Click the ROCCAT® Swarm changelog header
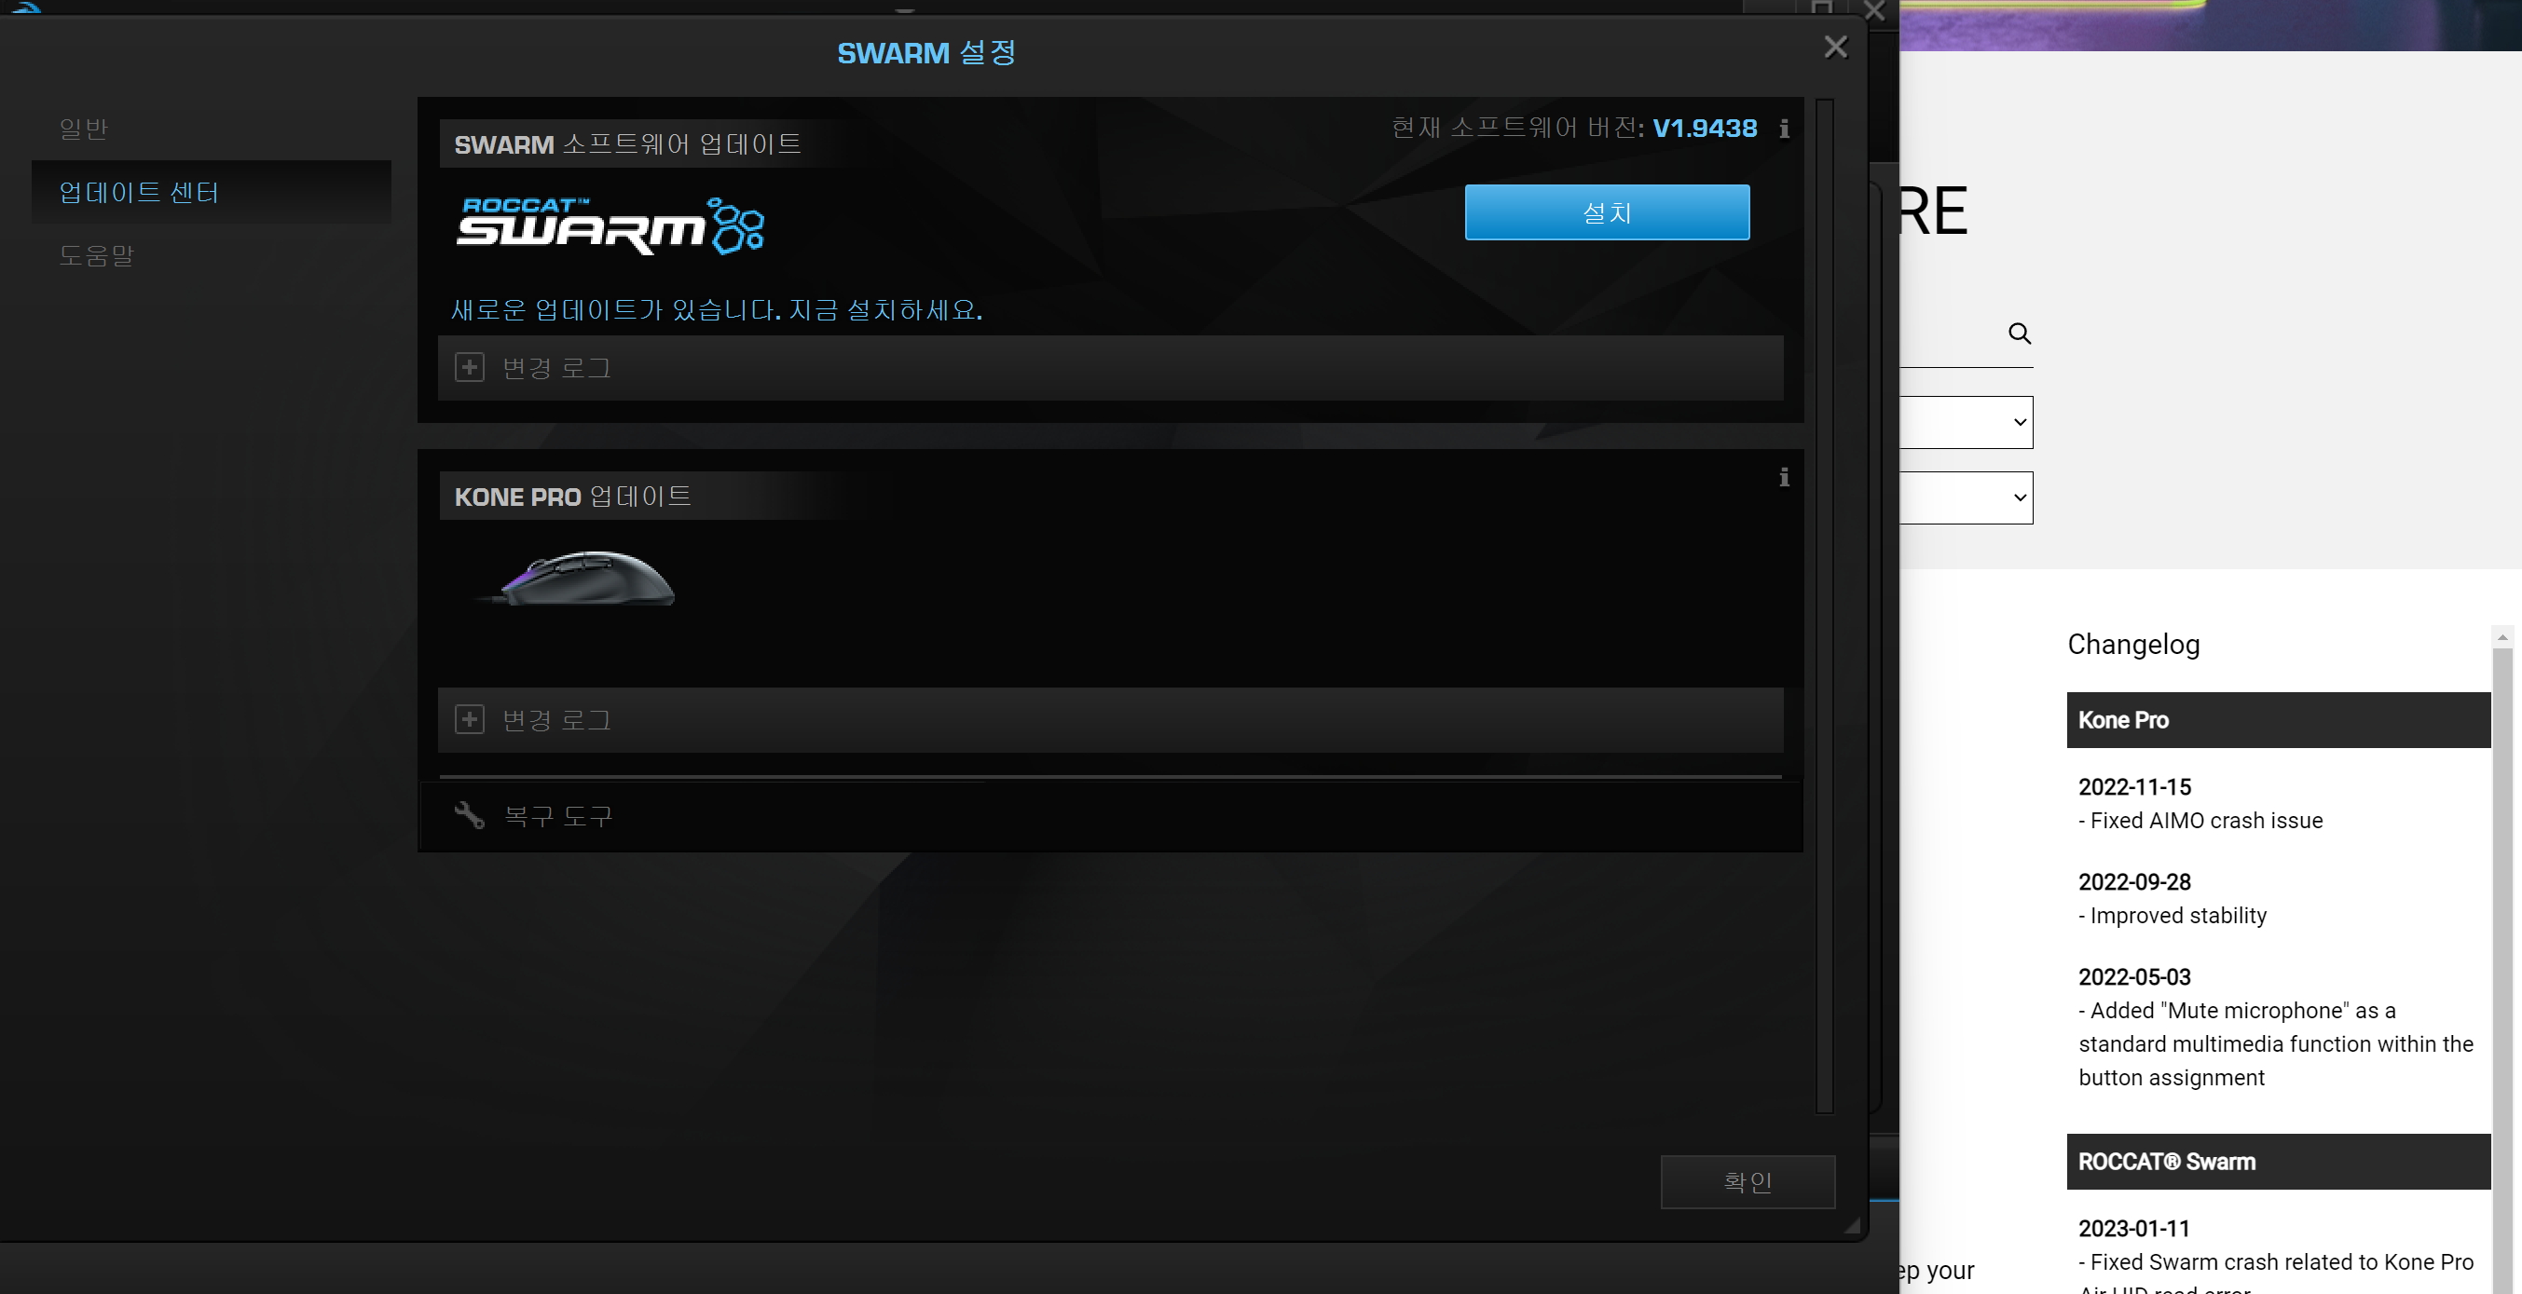Viewport: 2522px width, 1294px height. (2278, 1162)
